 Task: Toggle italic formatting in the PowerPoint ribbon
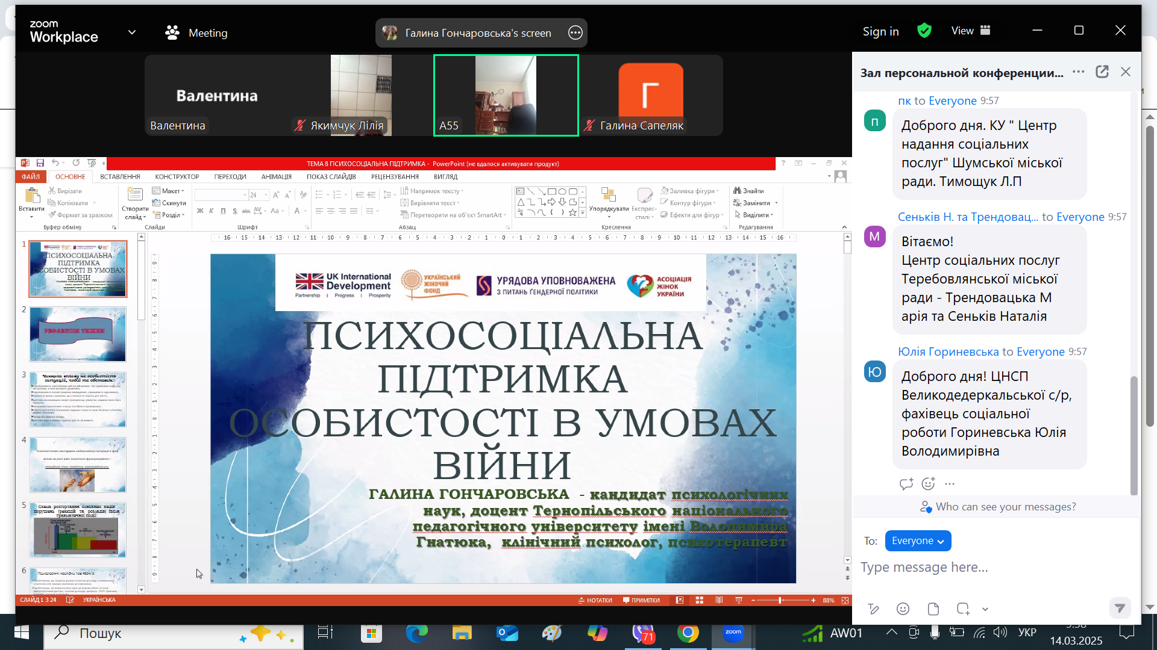tap(212, 211)
